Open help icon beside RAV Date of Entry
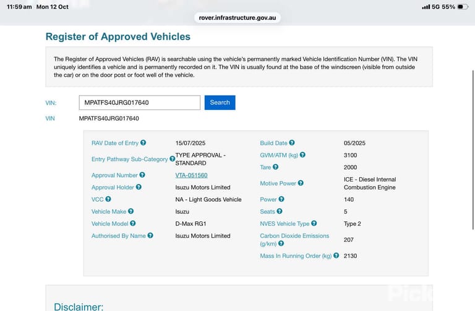 [x=143, y=143]
